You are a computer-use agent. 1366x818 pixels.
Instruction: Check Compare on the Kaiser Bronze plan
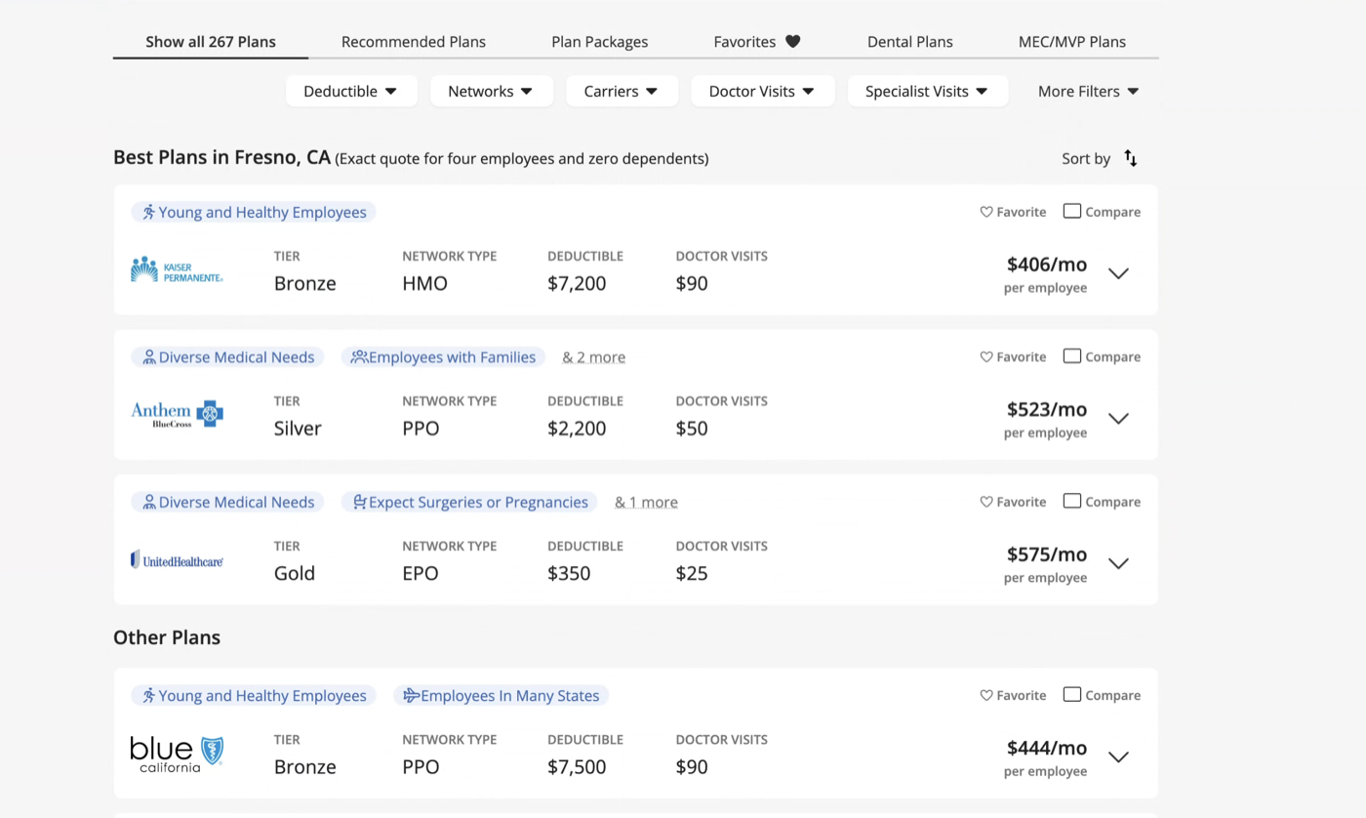(1071, 211)
